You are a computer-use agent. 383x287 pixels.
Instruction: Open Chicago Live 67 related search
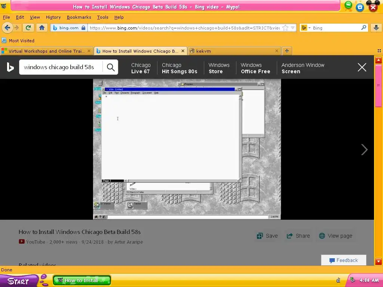pos(141,68)
